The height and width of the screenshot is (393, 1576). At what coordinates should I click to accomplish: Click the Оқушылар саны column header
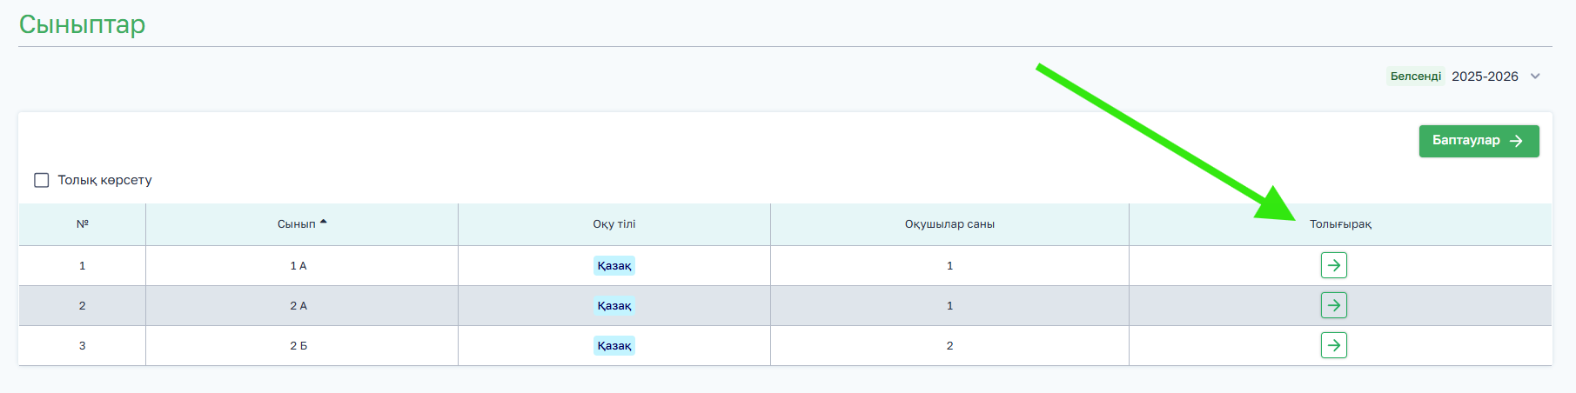(949, 224)
